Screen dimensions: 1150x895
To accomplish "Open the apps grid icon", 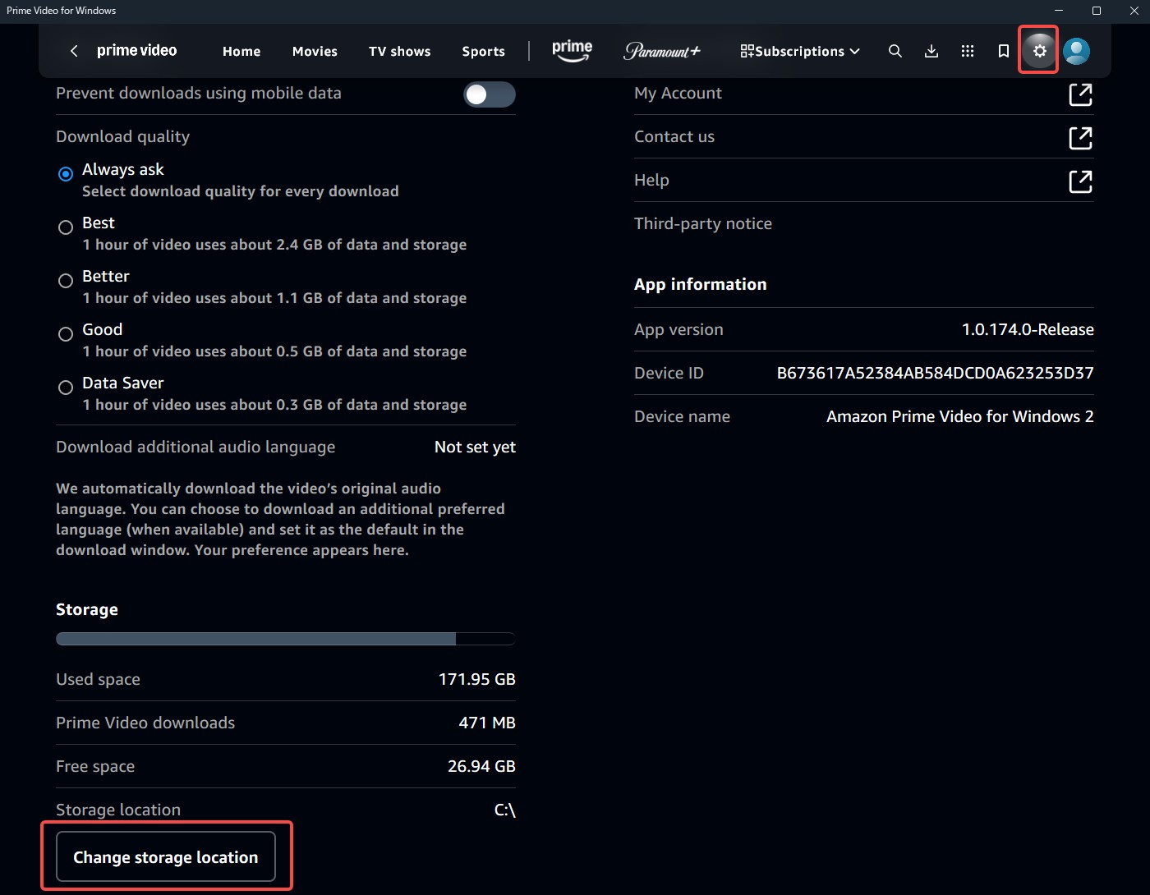I will coord(968,51).
